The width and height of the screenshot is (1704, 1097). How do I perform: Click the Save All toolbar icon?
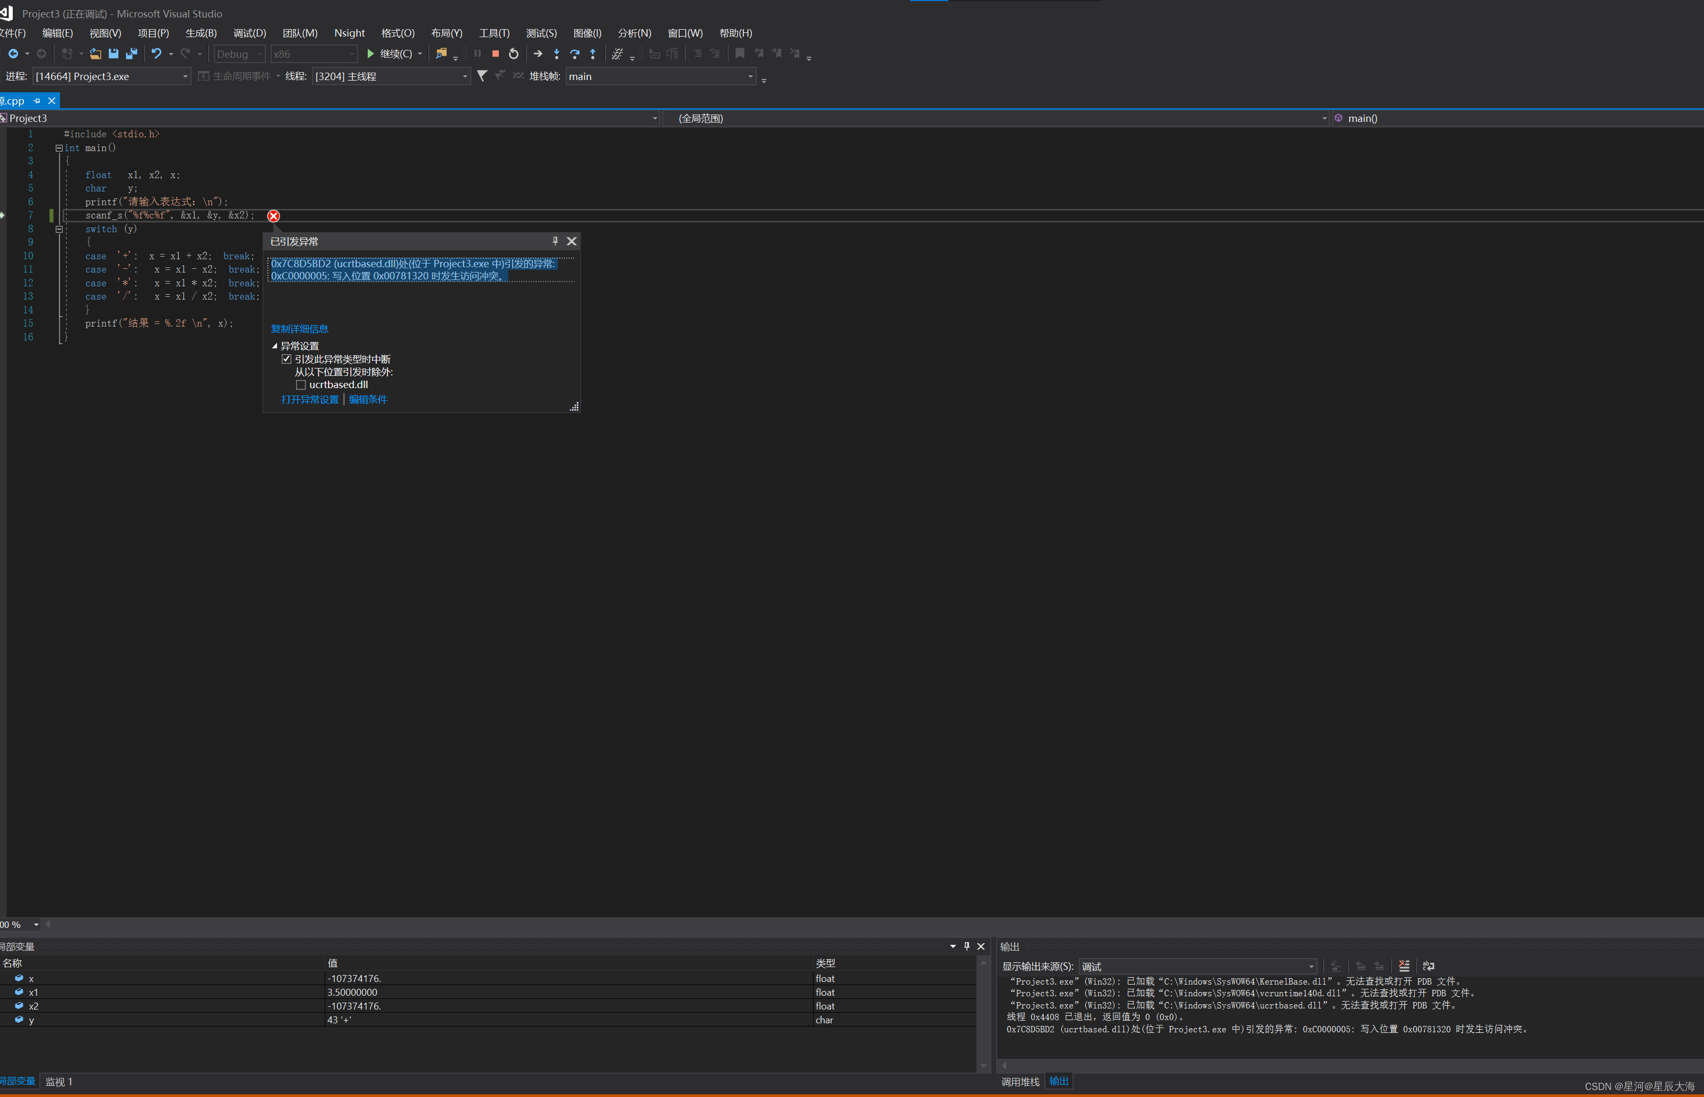131,54
